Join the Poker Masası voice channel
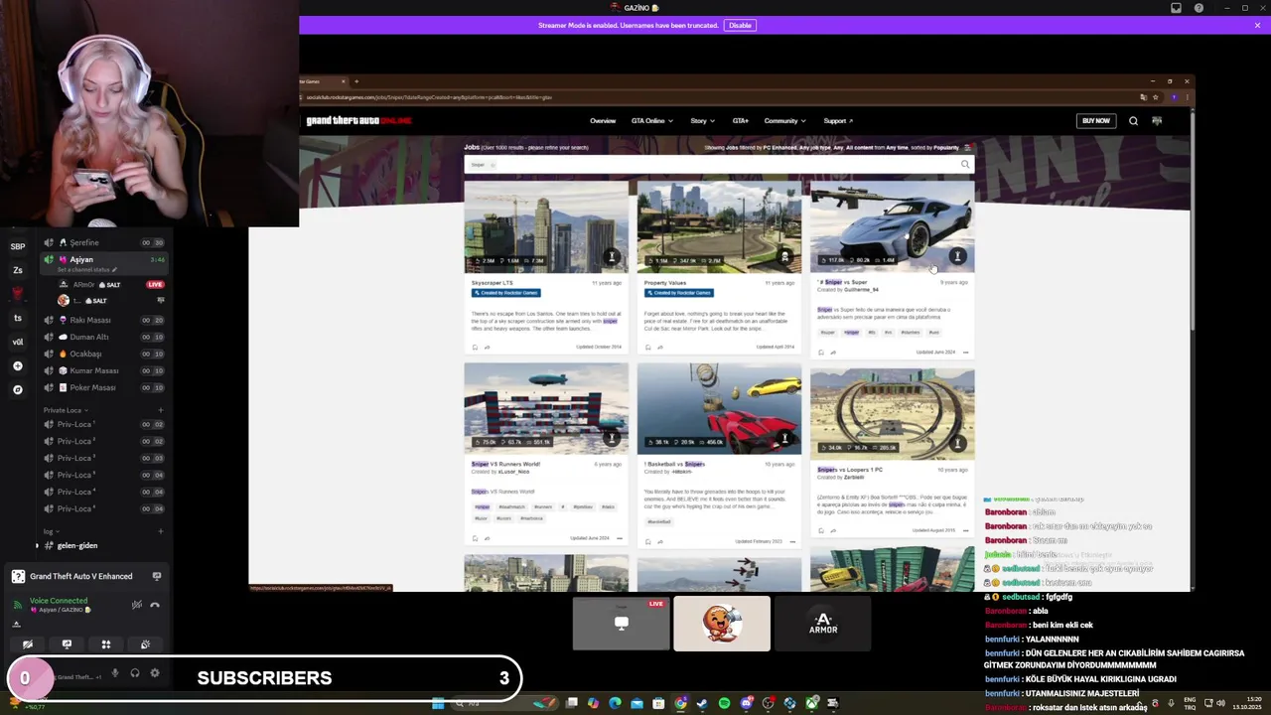This screenshot has width=1271, height=715. pyautogui.click(x=104, y=387)
